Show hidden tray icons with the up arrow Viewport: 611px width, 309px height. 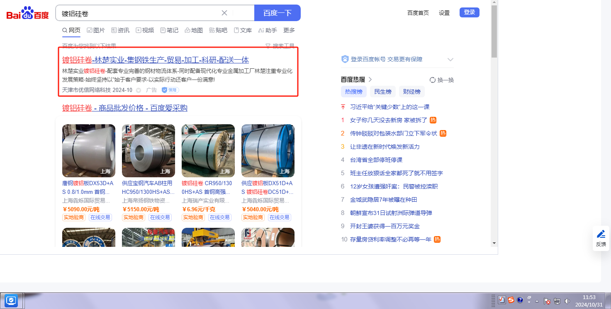(x=537, y=301)
